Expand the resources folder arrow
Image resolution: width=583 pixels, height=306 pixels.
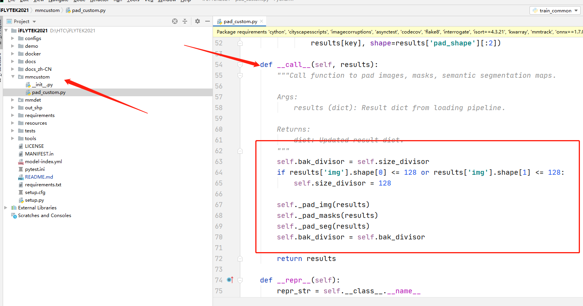coord(13,123)
